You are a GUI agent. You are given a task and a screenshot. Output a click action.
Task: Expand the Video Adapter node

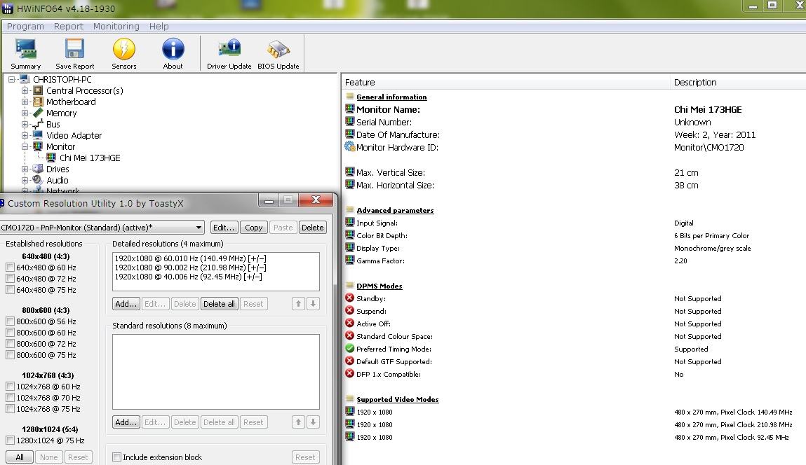click(25, 135)
